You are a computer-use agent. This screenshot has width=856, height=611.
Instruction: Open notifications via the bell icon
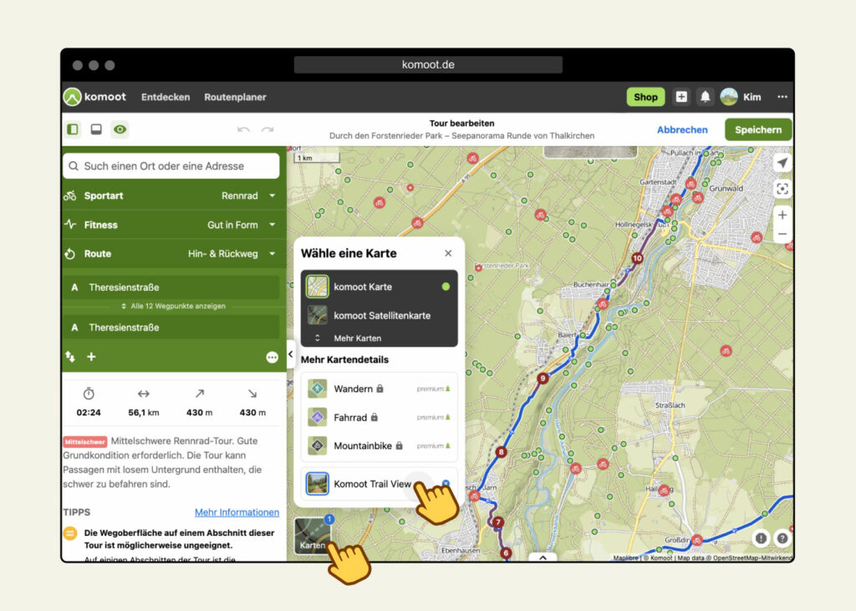coord(705,96)
